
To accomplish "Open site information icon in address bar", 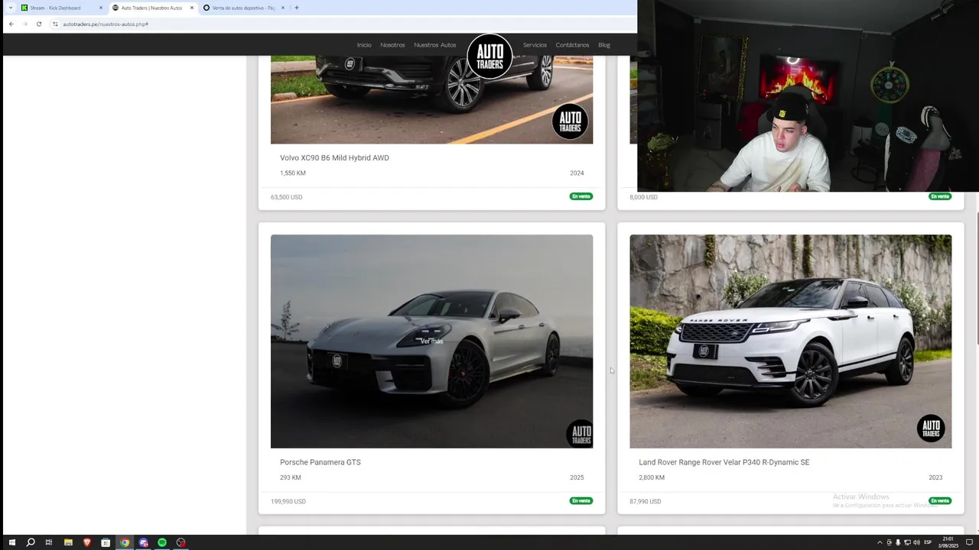I will (x=55, y=24).
